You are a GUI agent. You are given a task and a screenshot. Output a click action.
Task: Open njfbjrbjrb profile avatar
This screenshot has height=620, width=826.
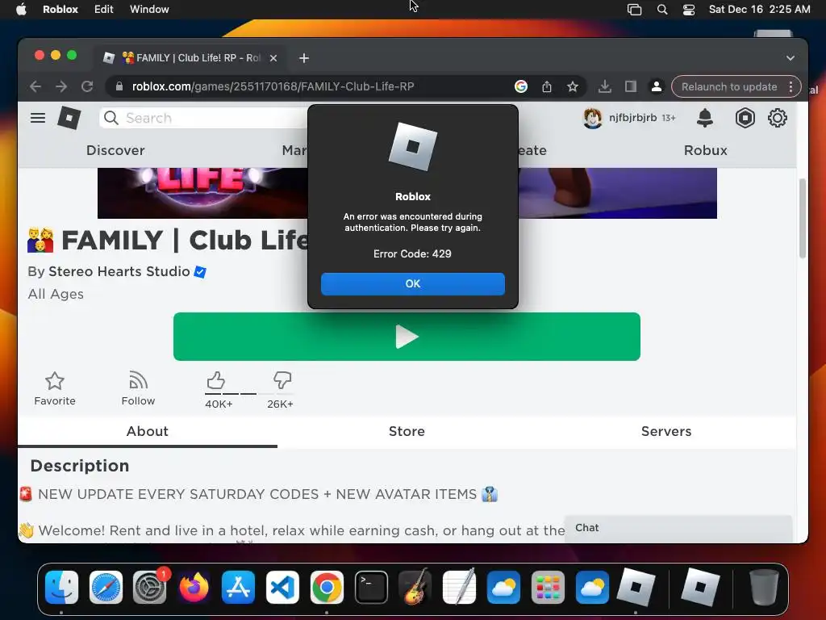click(x=593, y=118)
